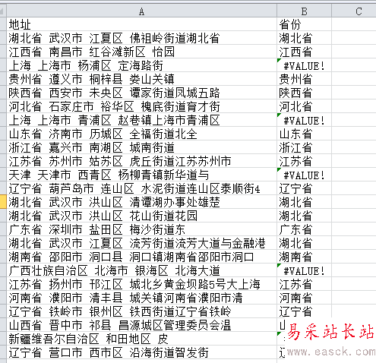Click the 省份 header cell
This screenshot has height=363, width=376.
tap(304, 24)
